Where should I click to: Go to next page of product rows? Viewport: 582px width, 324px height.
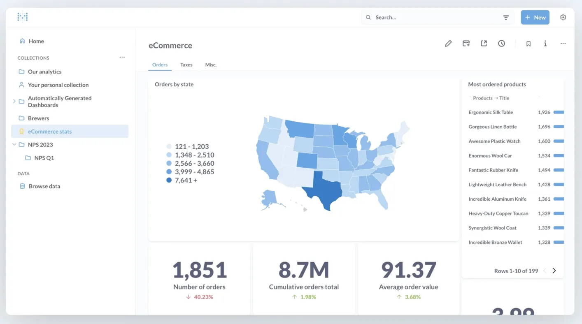(554, 271)
